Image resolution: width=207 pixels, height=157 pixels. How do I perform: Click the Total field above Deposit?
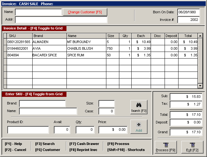(186, 115)
